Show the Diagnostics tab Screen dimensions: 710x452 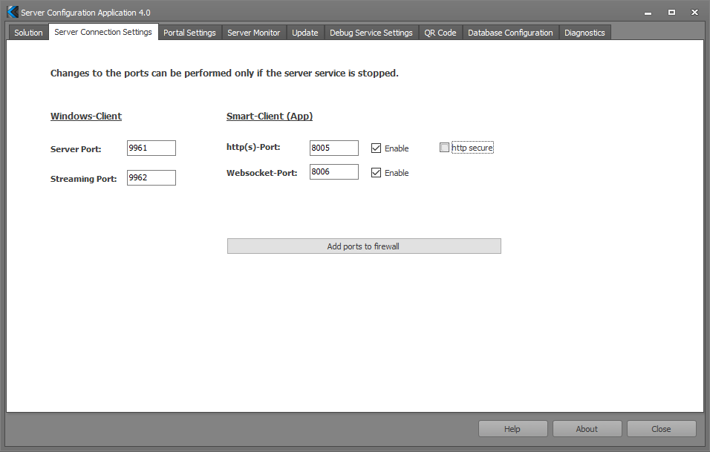(584, 33)
